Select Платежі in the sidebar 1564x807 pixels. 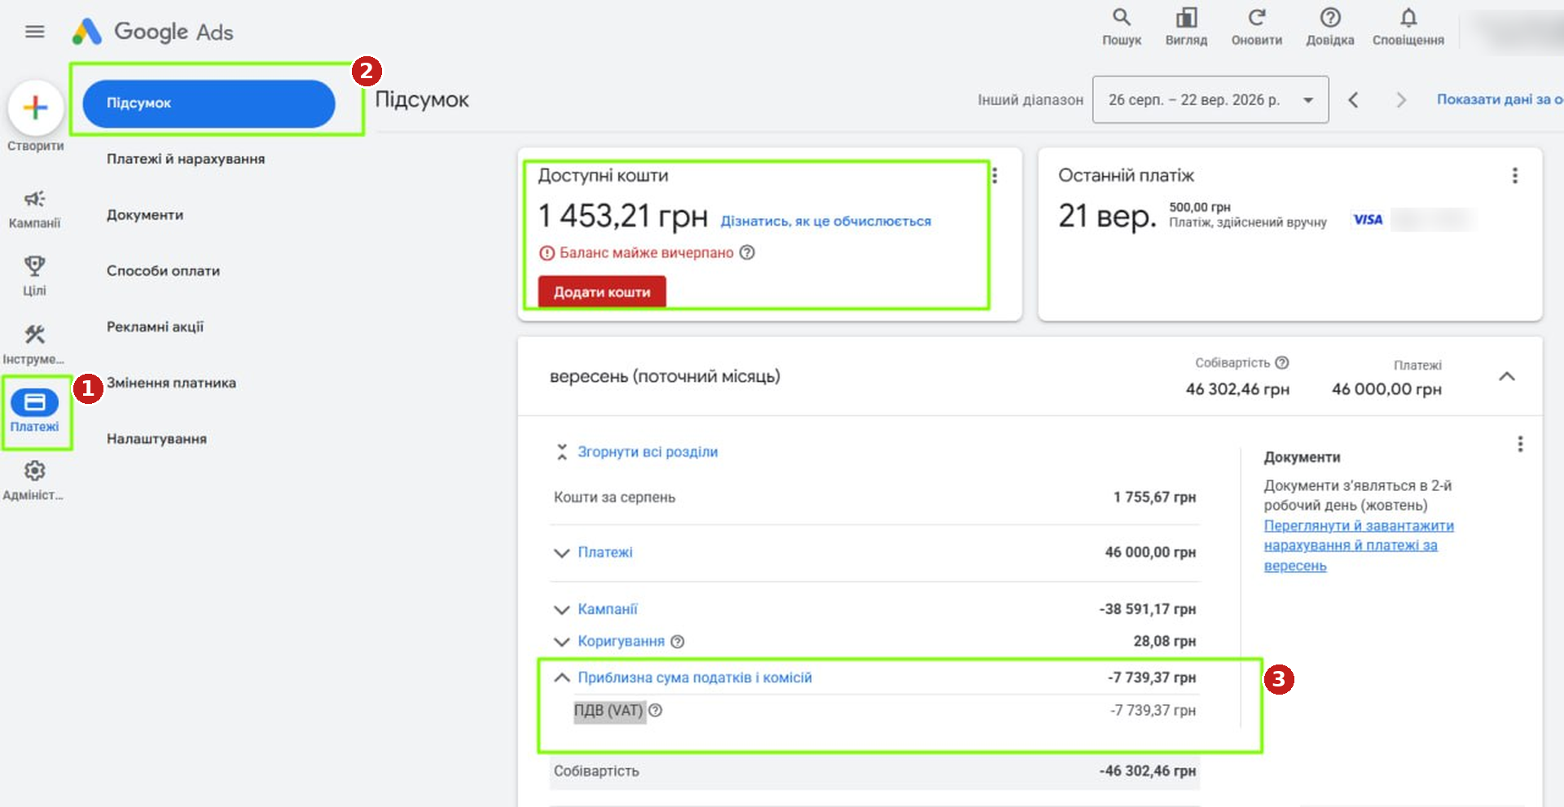pyautogui.click(x=34, y=411)
